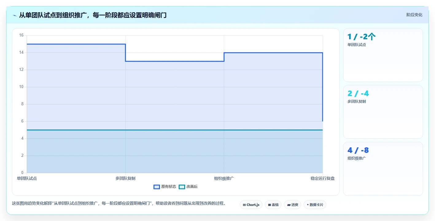
Task: Open the 多团队复制 stat card
Action: [x=383, y=112]
